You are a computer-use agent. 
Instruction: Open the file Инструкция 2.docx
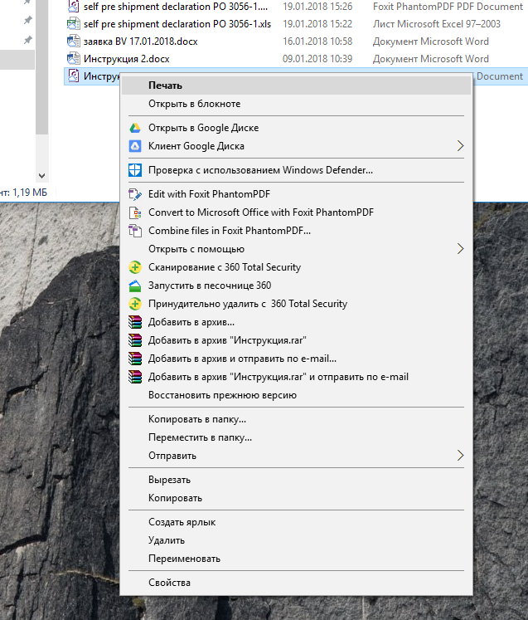coord(124,59)
